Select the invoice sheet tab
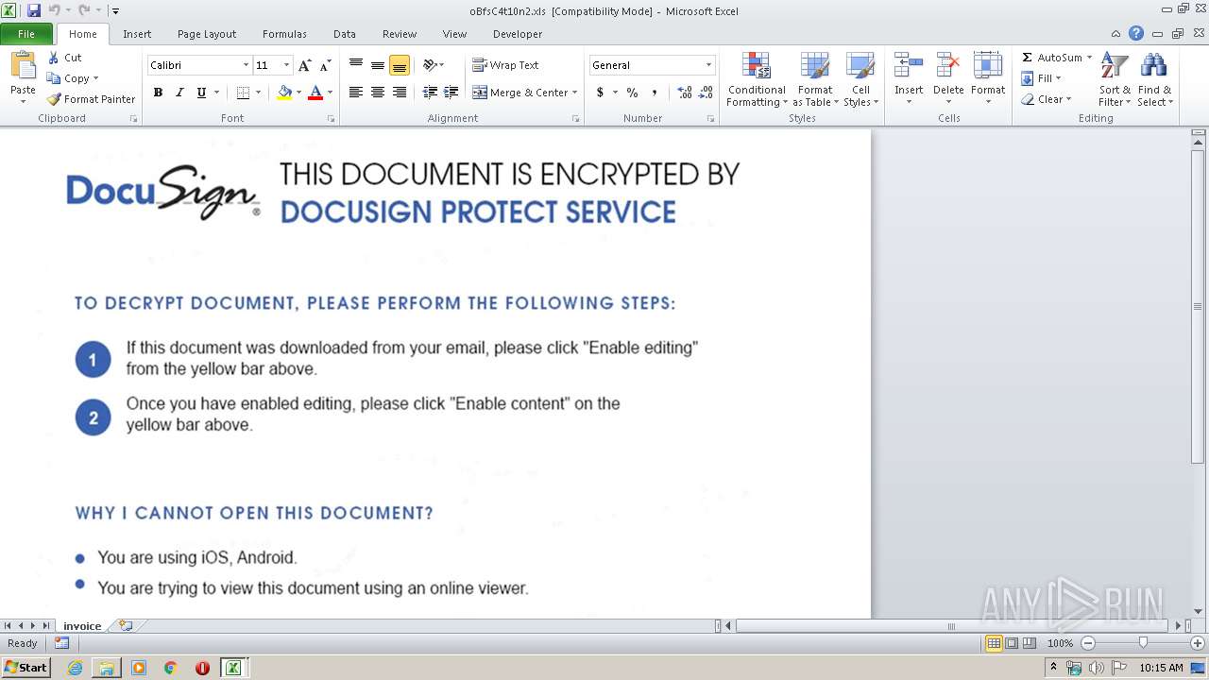Image resolution: width=1209 pixels, height=680 pixels. pyautogui.click(x=82, y=625)
